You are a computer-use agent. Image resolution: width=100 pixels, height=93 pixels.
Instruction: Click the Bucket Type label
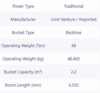23,32
